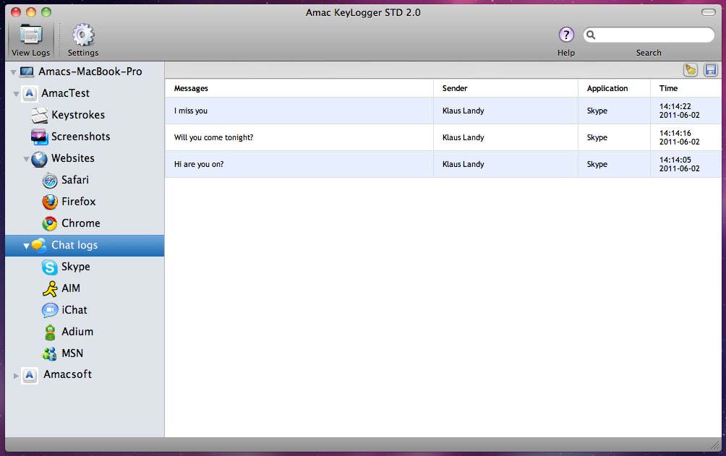Screen dimensions: 726x456
Task: Sort by the Application column header
Action: click(x=614, y=88)
